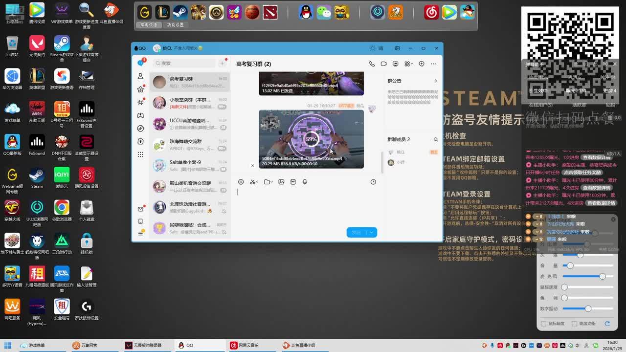Expand the screenshot scissors dropdown arrow
626x352 pixels.
(x=257, y=182)
